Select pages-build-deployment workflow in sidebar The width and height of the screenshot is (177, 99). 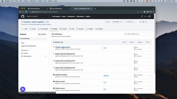click(x=29, y=46)
